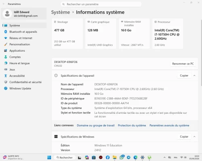The width and height of the screenshot is (202, 161).
Task: Go back to Système via the breadcrumb
Action: tap(61, 12)
